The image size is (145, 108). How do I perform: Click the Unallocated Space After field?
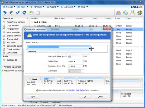[x=75, y=66]
